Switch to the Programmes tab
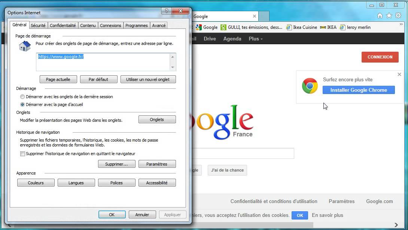The image size is (408, 230). coord(136,25)
